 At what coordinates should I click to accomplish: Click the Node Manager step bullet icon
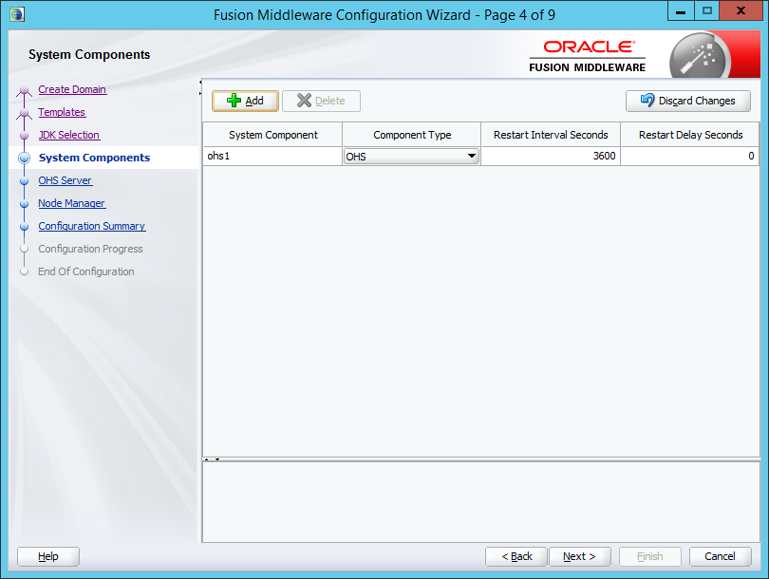(x=25, y=203)
